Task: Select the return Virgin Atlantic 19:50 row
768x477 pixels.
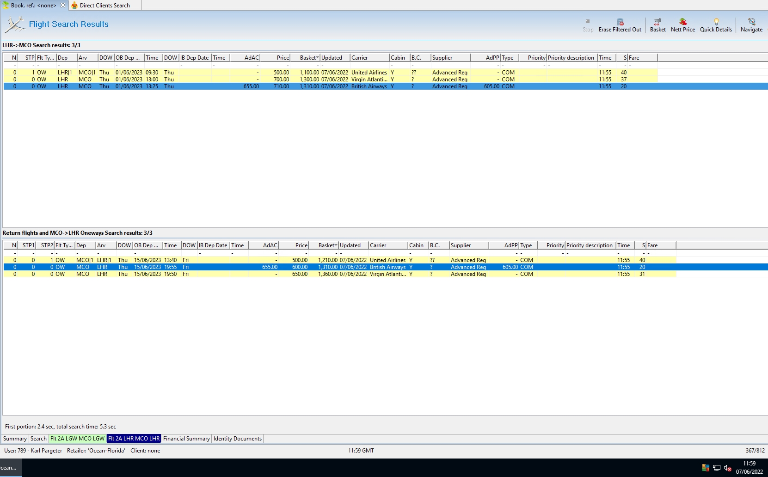Action: (x=339, y=274)
